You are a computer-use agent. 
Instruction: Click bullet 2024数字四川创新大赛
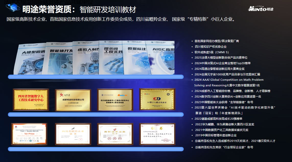click(228, 97)
